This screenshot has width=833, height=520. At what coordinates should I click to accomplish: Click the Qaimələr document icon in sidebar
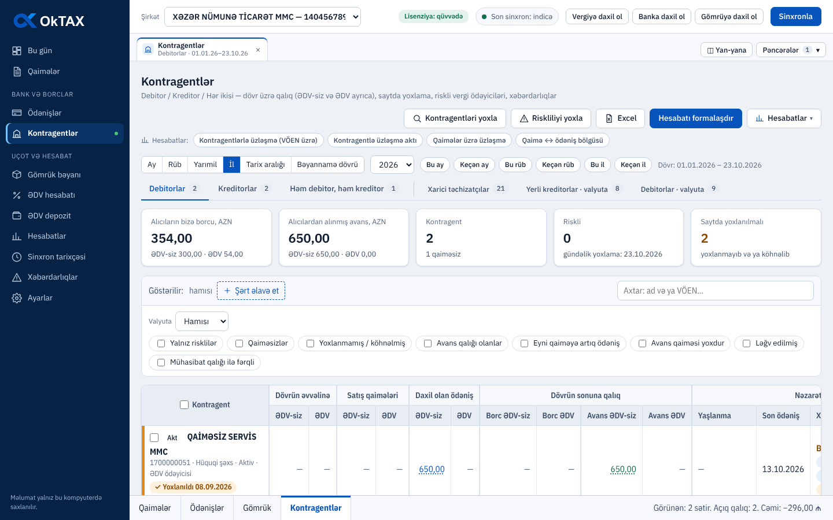(x=17, y=72)
